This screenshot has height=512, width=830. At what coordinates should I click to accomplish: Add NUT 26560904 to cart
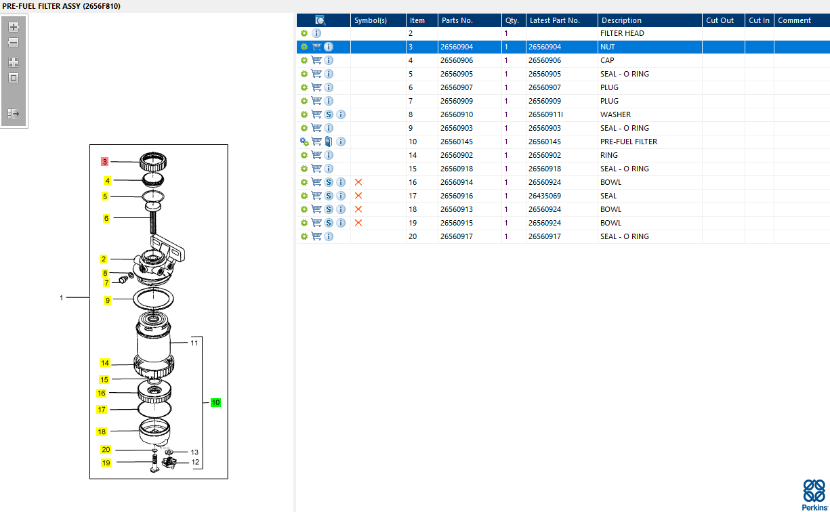tap(316, 47)
